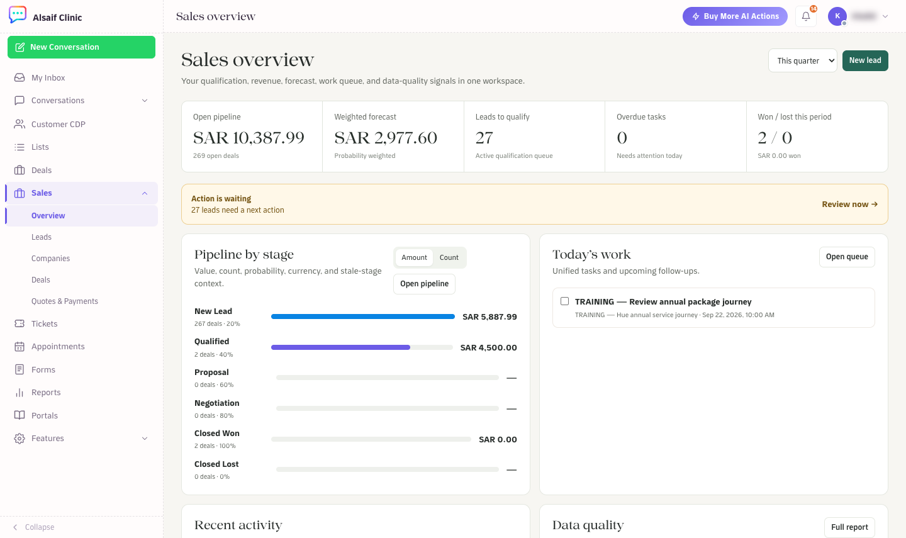906x538 pixels.
Task: Click the SAR 5,887.99 amount
Action: click(489, 317)
